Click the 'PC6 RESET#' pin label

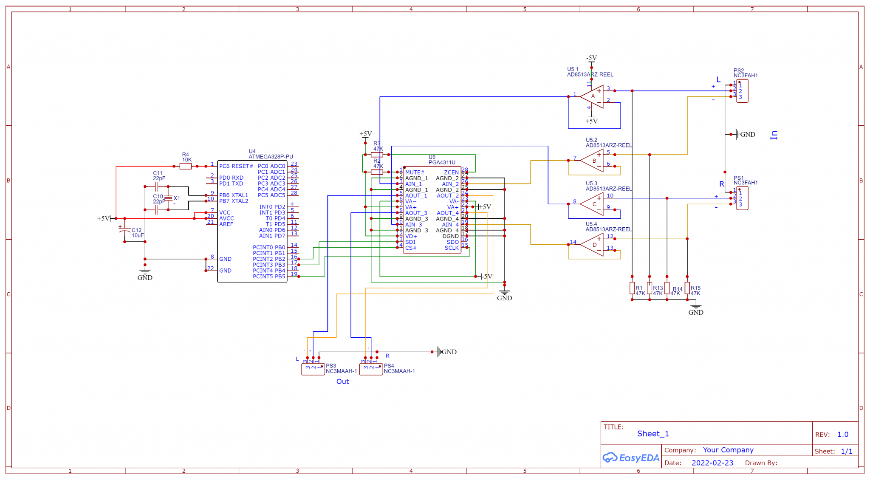tap(236, 166)
